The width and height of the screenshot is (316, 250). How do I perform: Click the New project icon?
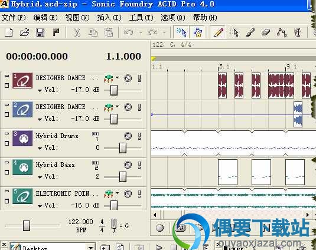(x=9, y=32)
